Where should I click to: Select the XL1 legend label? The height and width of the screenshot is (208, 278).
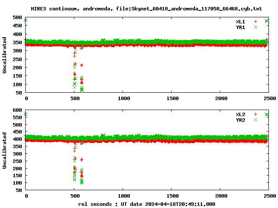[x=240, y=22]
